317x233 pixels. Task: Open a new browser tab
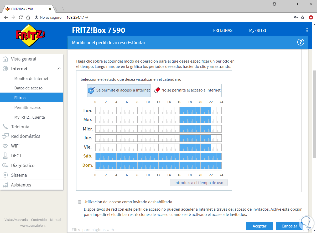(x=60, y=9)
